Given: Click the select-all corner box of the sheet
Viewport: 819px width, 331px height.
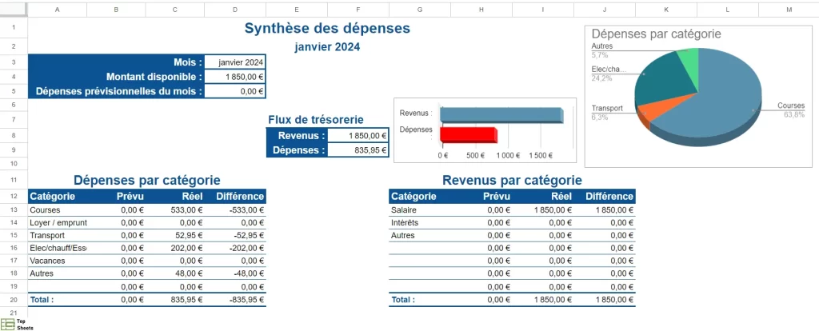Looking at the screenshot, I should pyautogui.click(x=14, y=10).
